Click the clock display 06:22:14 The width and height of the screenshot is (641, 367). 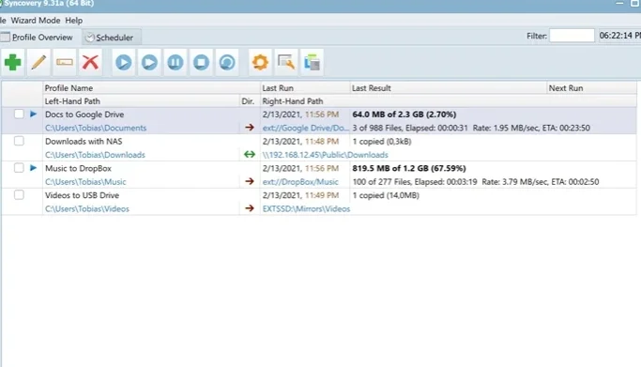619,36
